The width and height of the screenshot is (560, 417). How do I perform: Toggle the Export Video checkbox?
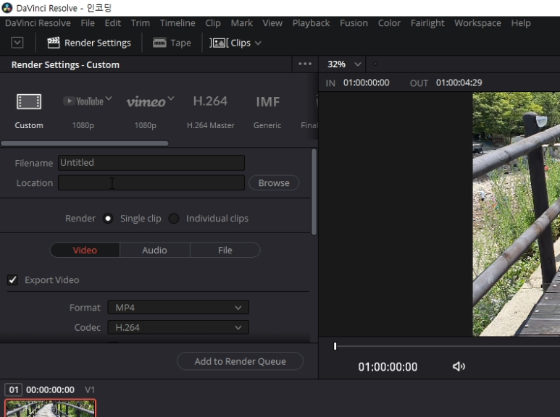[12, 280]
